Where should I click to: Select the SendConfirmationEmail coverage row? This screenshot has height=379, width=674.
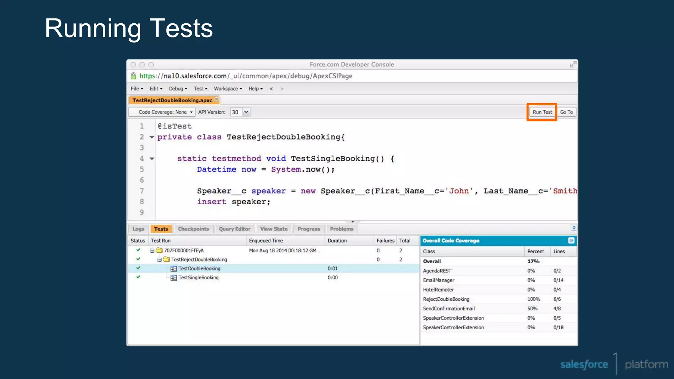(x=499, y=309)
